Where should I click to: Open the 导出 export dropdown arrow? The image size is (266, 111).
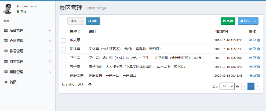tap(256, 21)
